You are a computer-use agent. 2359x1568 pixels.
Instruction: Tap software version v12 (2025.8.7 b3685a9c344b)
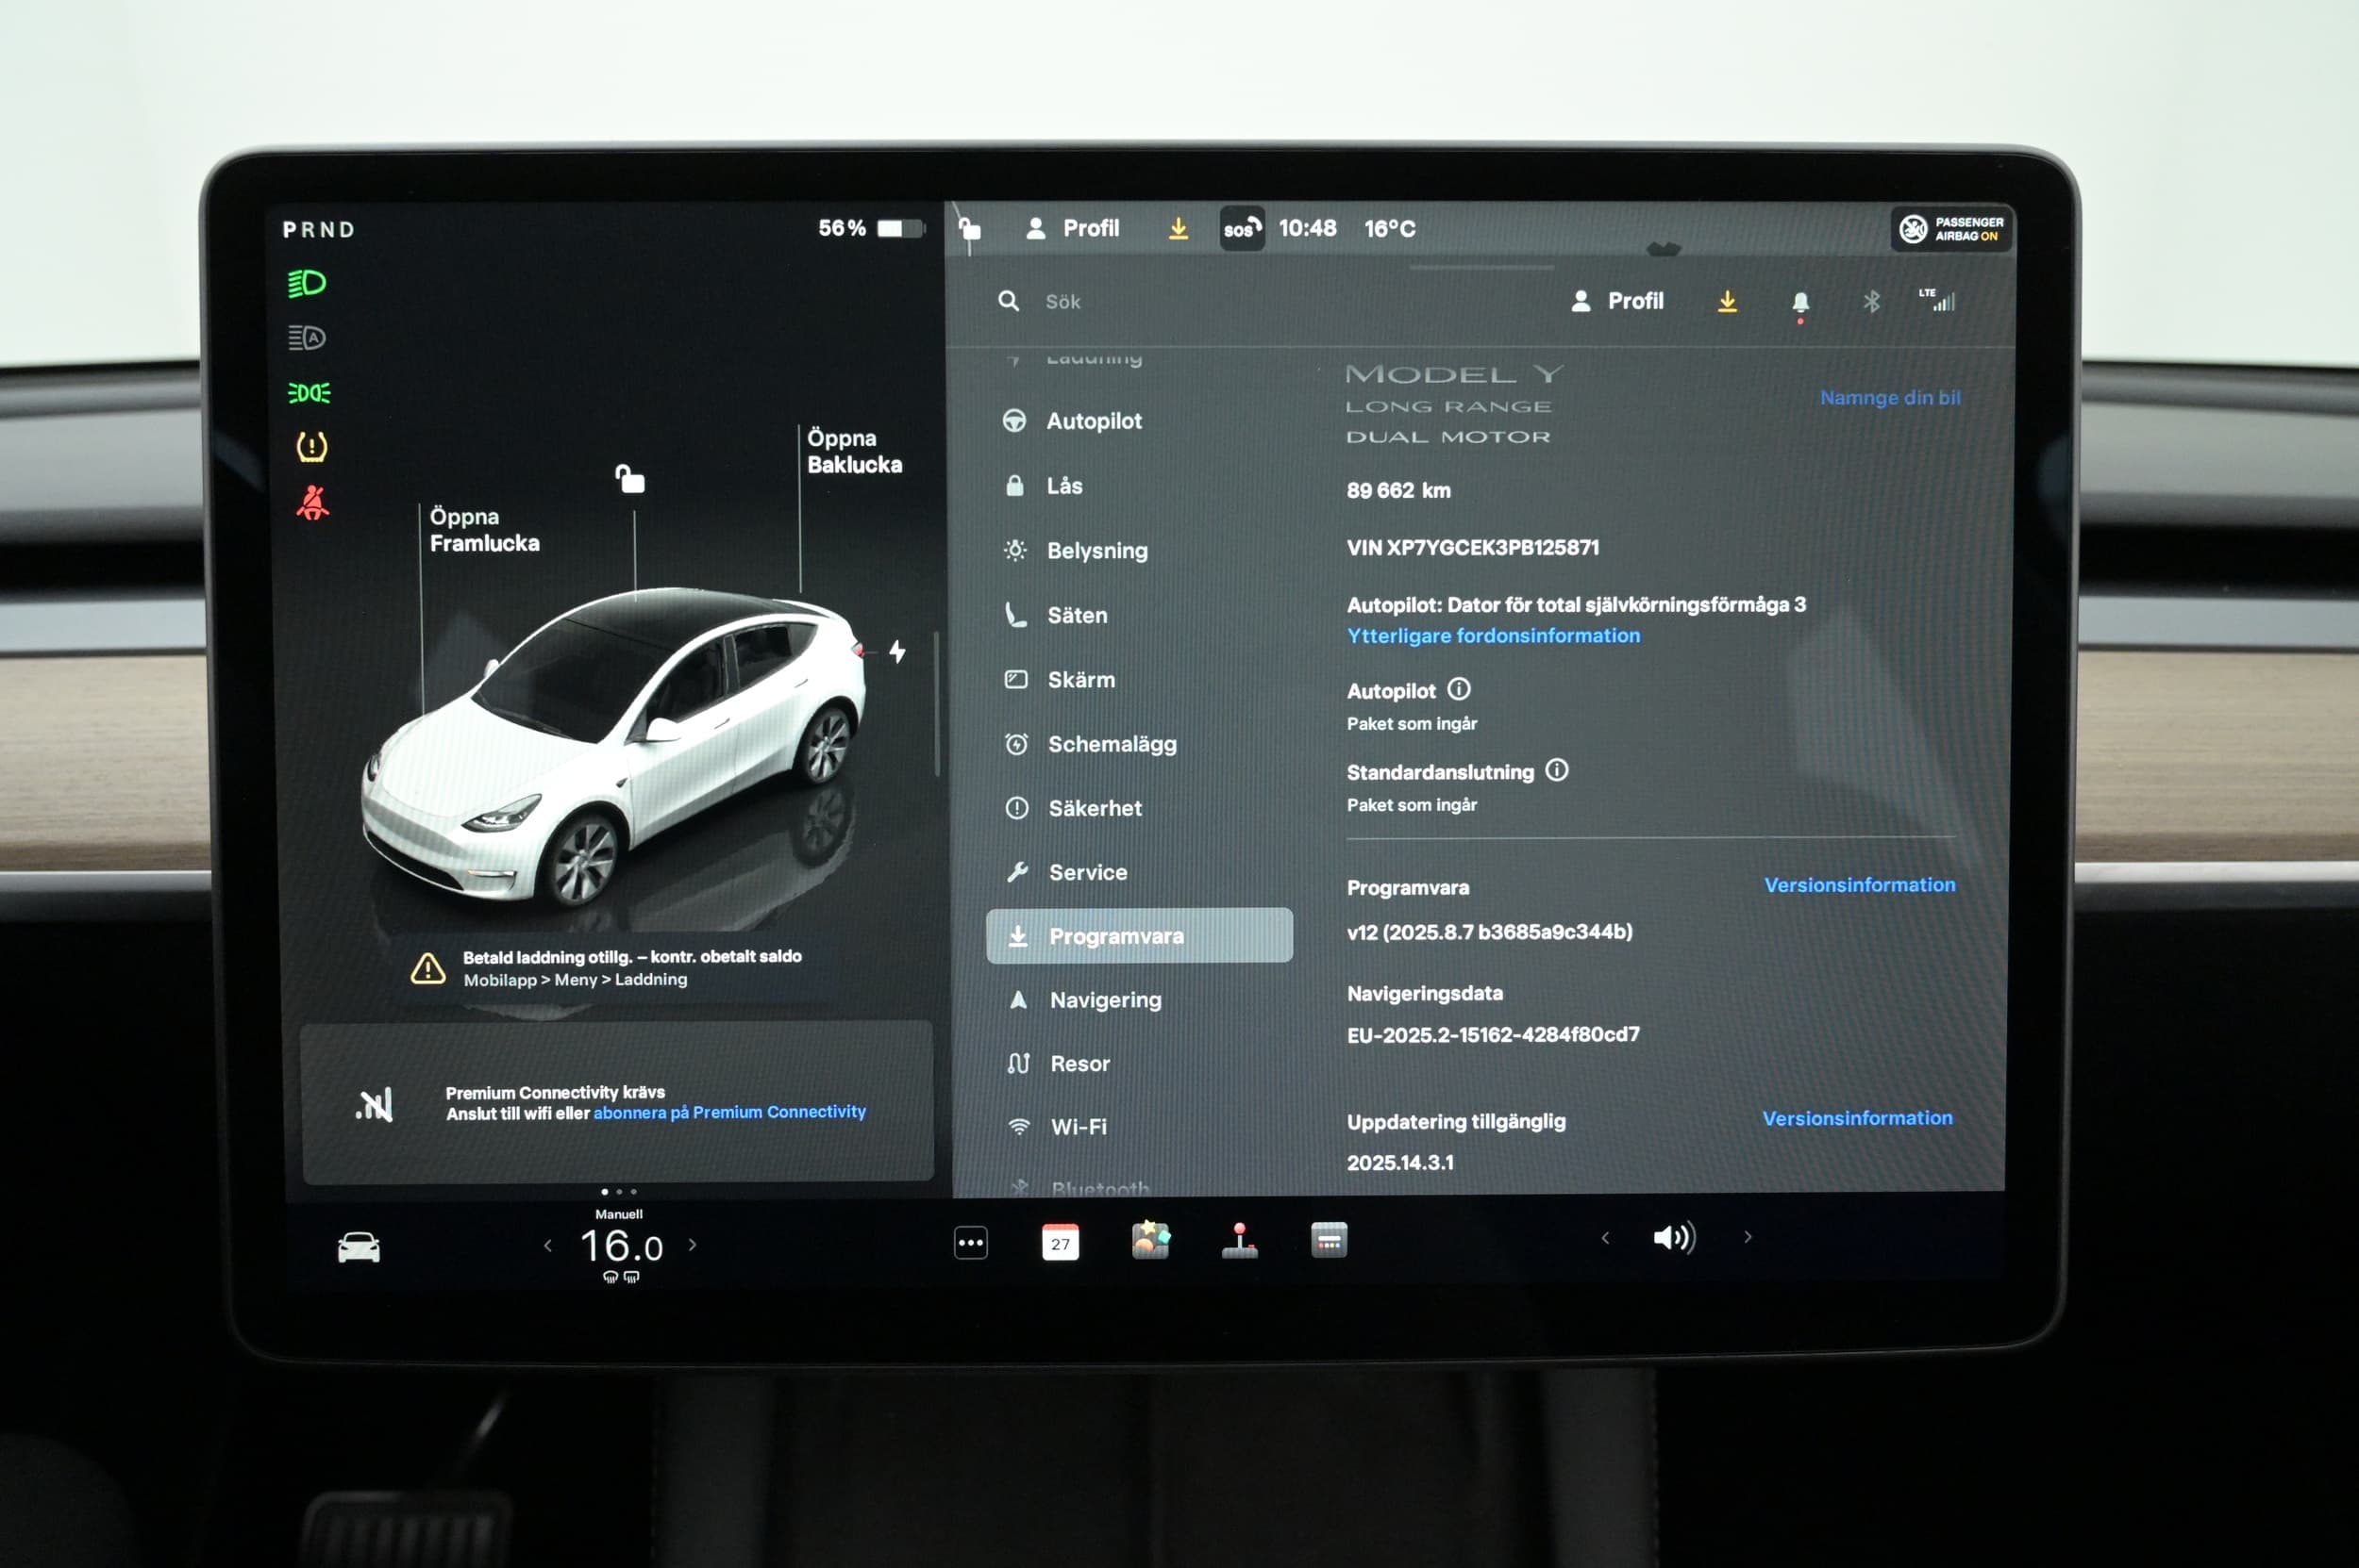[x=1489, y=932]
